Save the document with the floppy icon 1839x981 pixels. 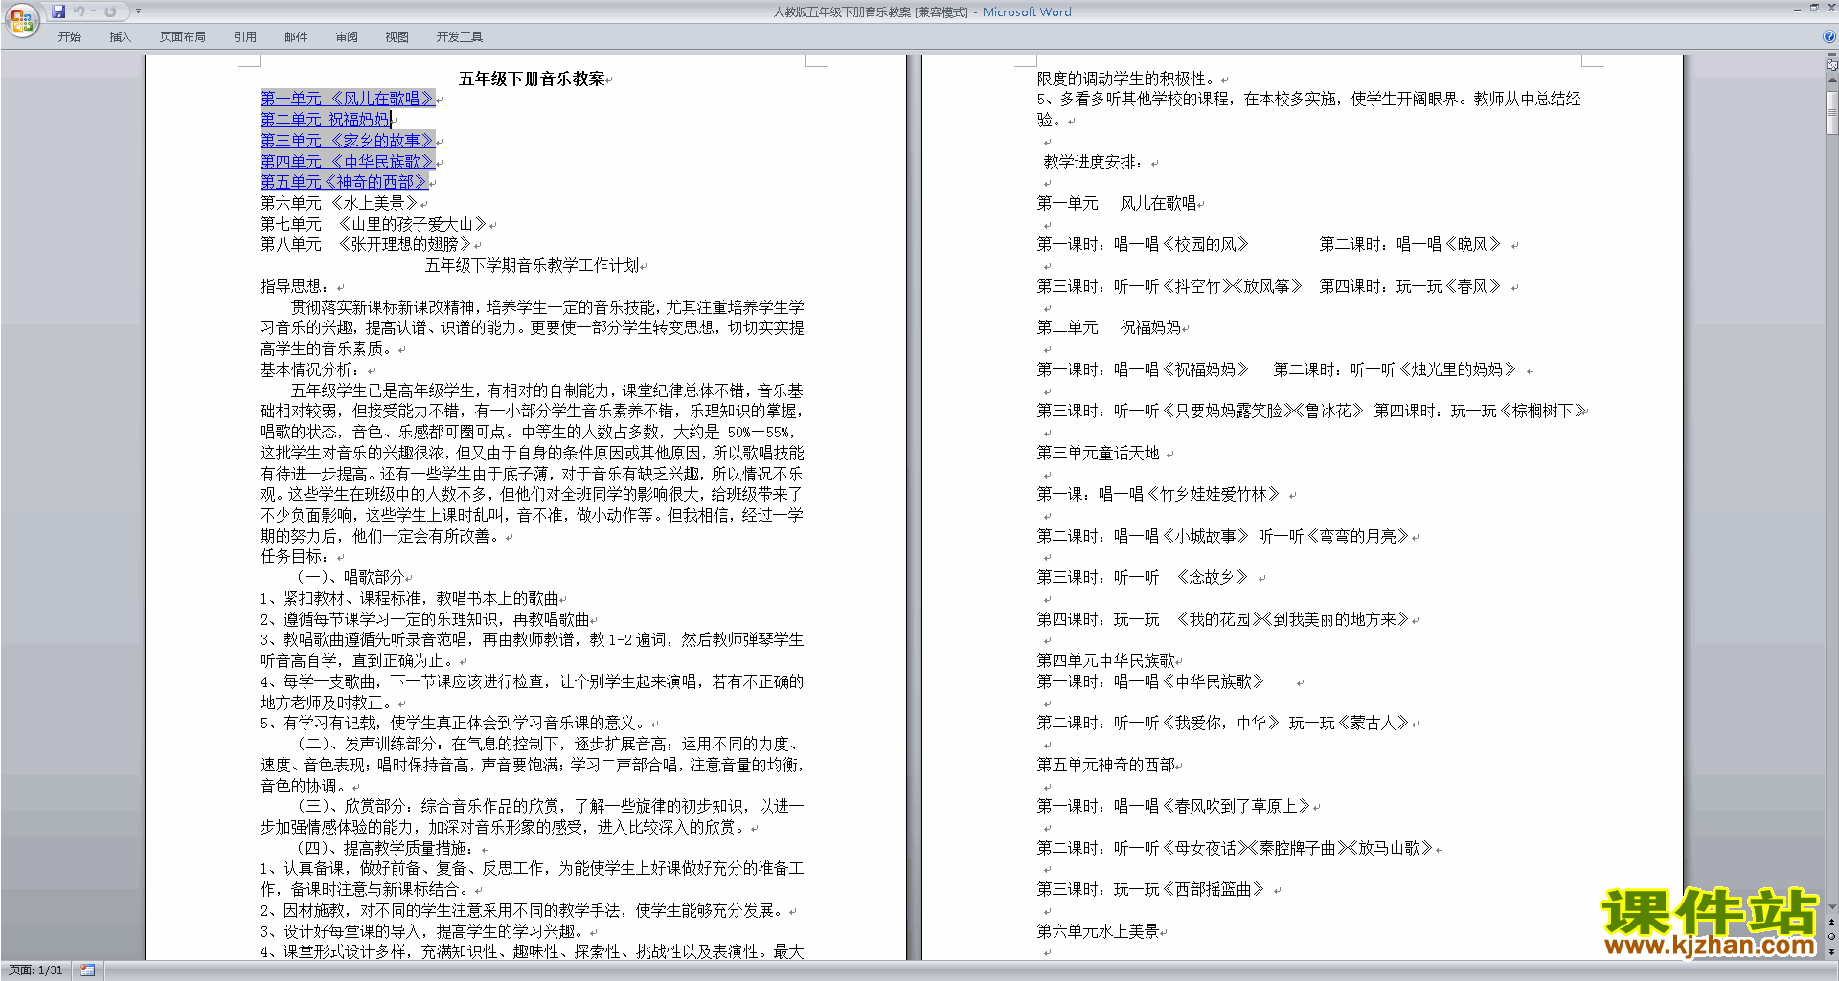58,11
